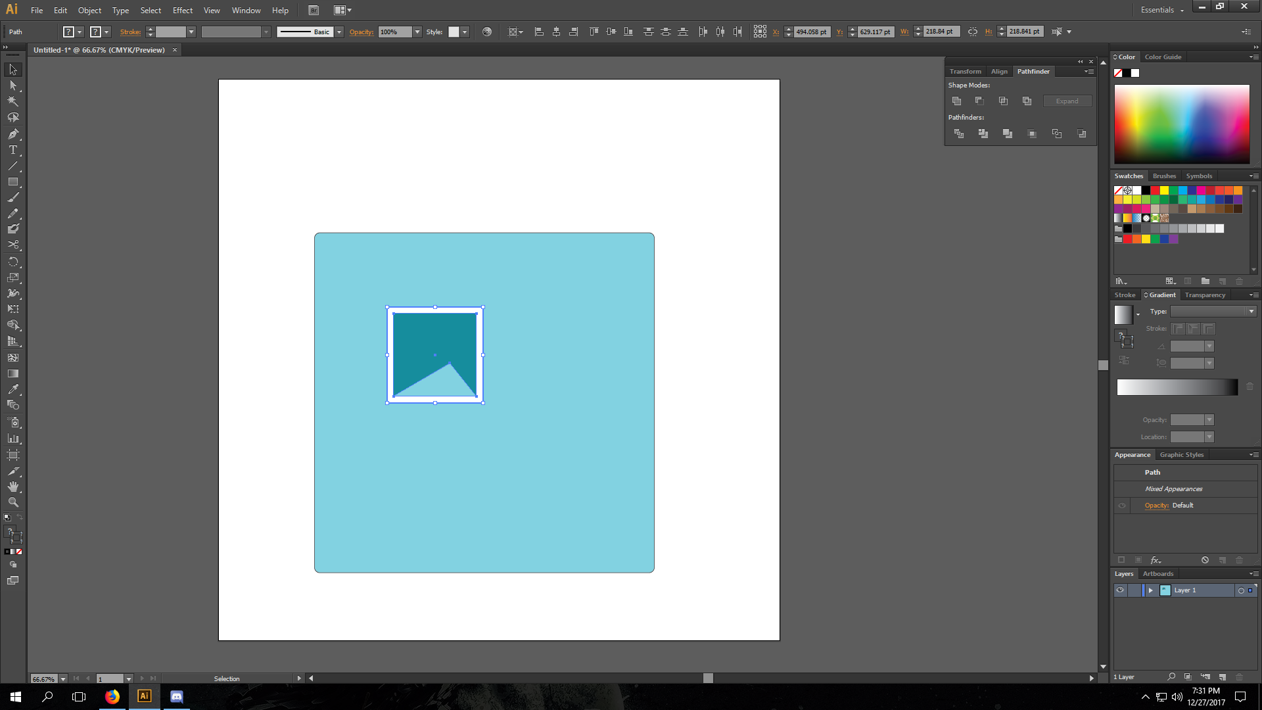
Task: Open the gradient Type dropdown
Action: pyautogui.click(x=1251, y=312)
